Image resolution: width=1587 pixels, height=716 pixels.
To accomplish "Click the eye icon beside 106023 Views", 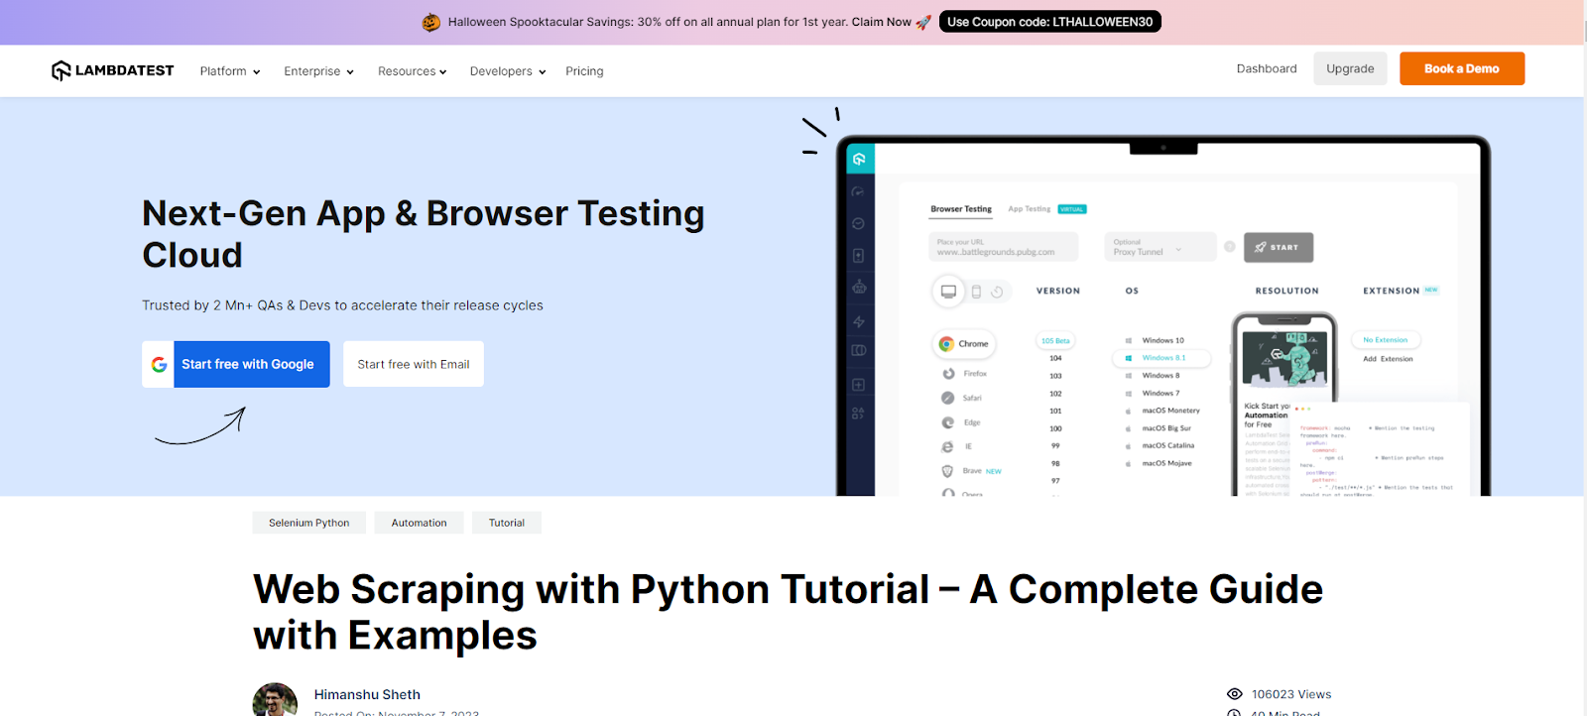I will click(x=1235, y=694).
